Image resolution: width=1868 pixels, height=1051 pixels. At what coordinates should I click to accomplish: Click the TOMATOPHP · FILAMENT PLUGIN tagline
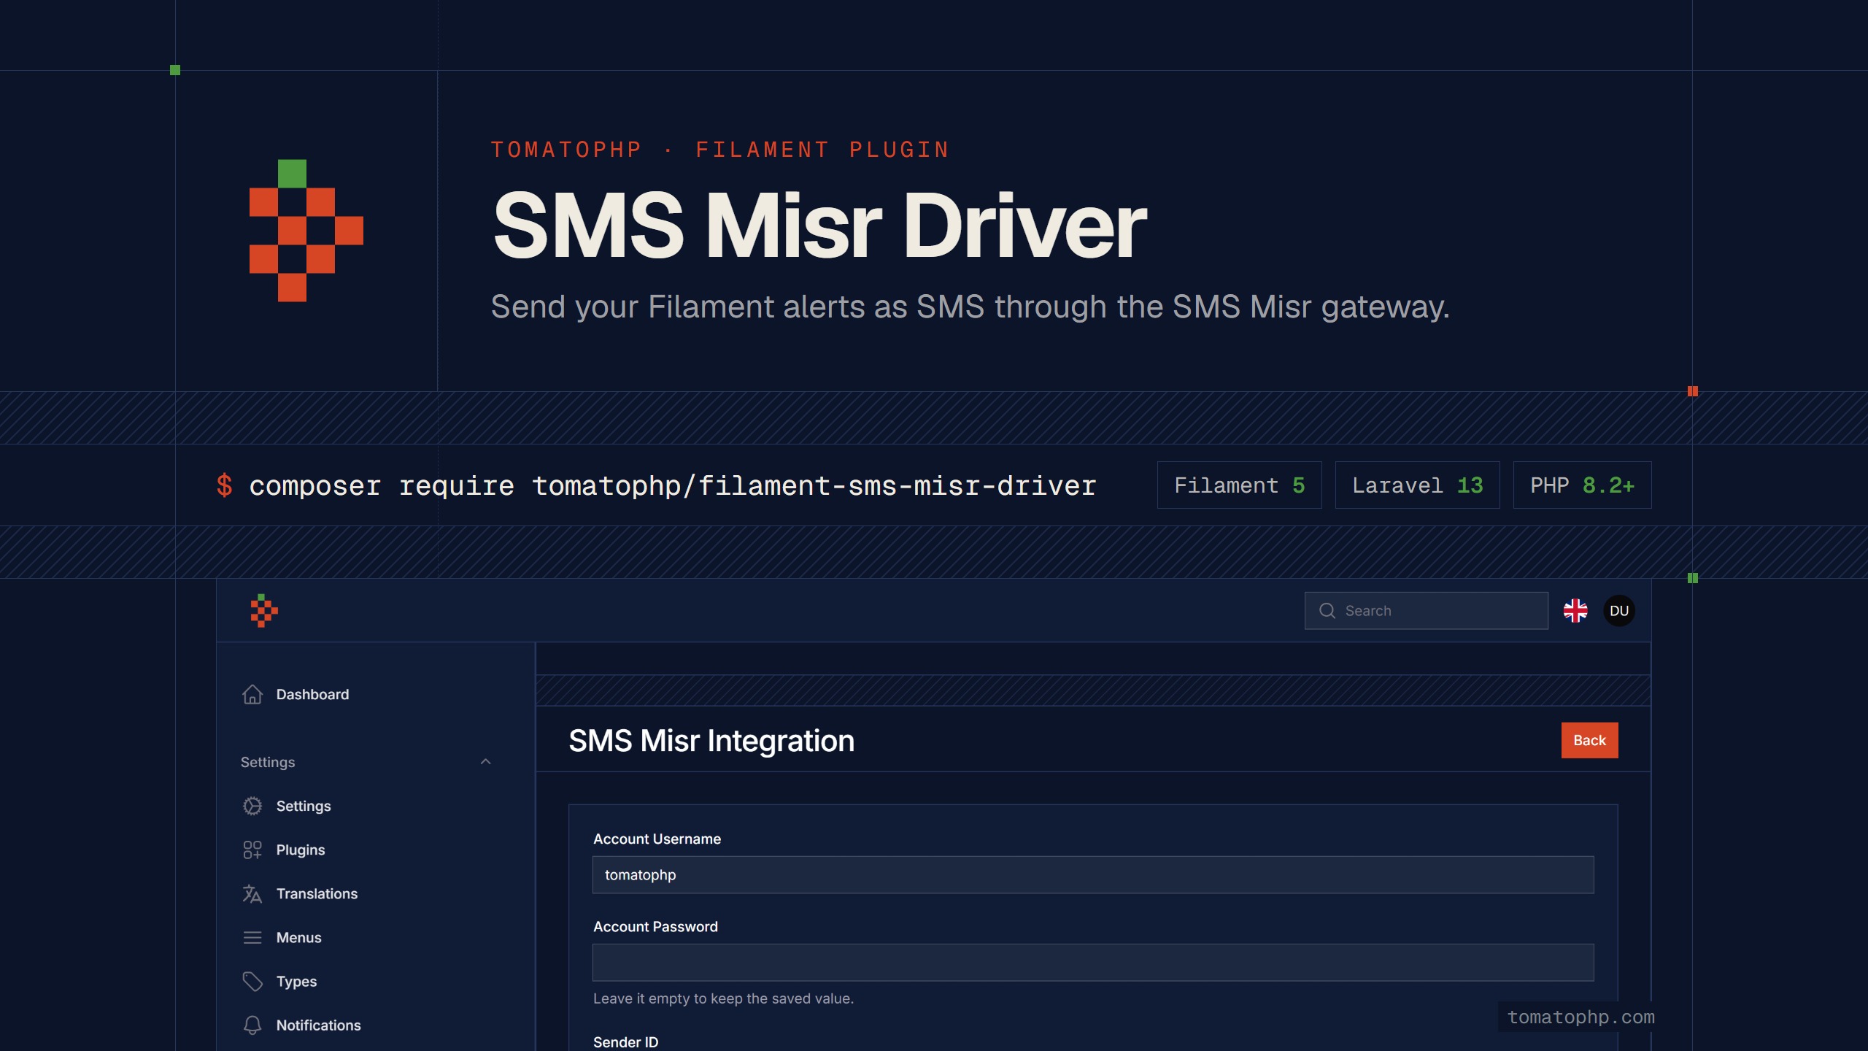point(720,150)
